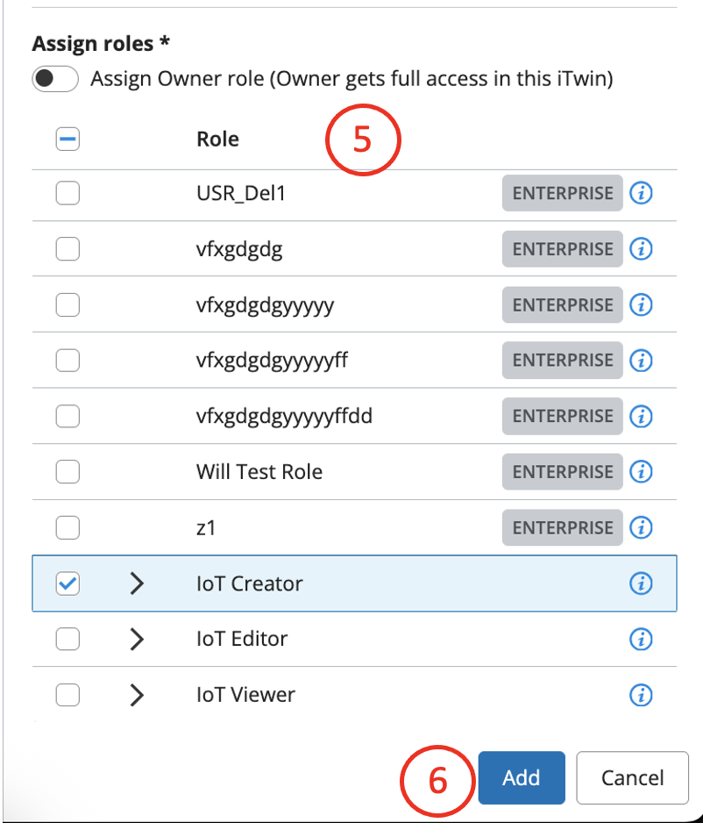Viewport: 703px width, 823px height.
Task: Expand the IoT Editor role row
Action: tap(136, 639)
